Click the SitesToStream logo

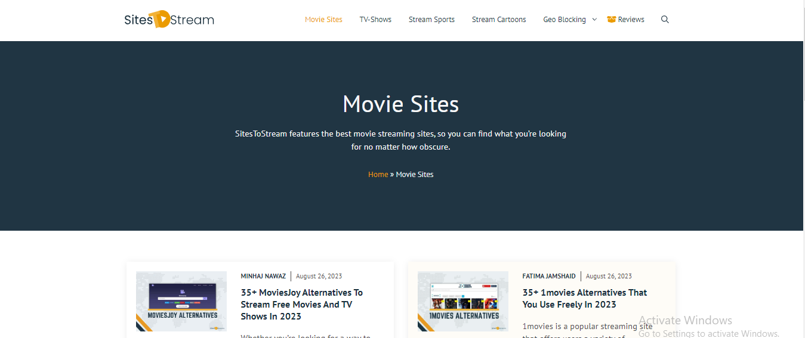point(169,20)
